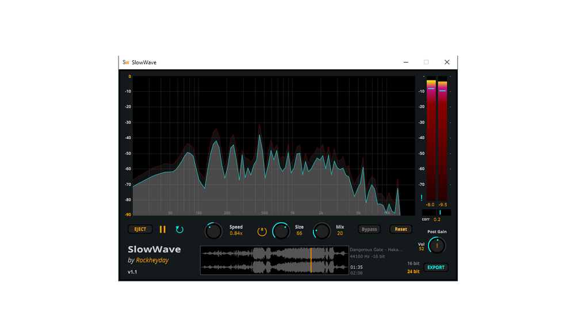The width and height of the screenshot is (578, 324).
Task: Click the waveform overview display
Action: coord(274,260)
